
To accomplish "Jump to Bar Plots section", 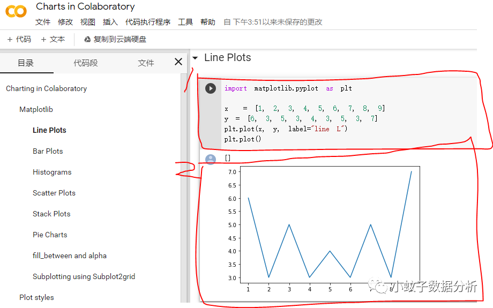I will pyautogui.click(x=48, y=151).
